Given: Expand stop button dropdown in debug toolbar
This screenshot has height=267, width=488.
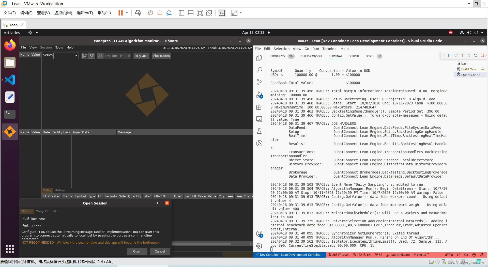Looking at the screenshot, I should 486,55.
